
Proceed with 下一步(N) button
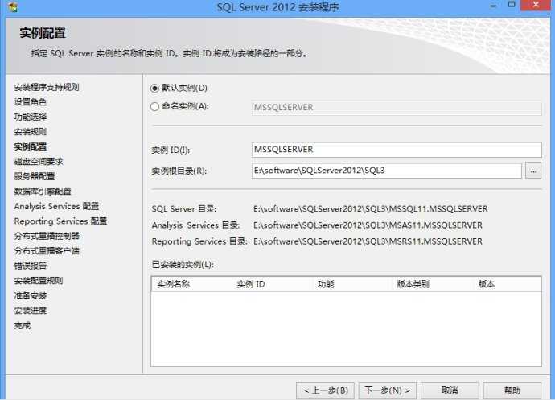(x=387, y=390)
